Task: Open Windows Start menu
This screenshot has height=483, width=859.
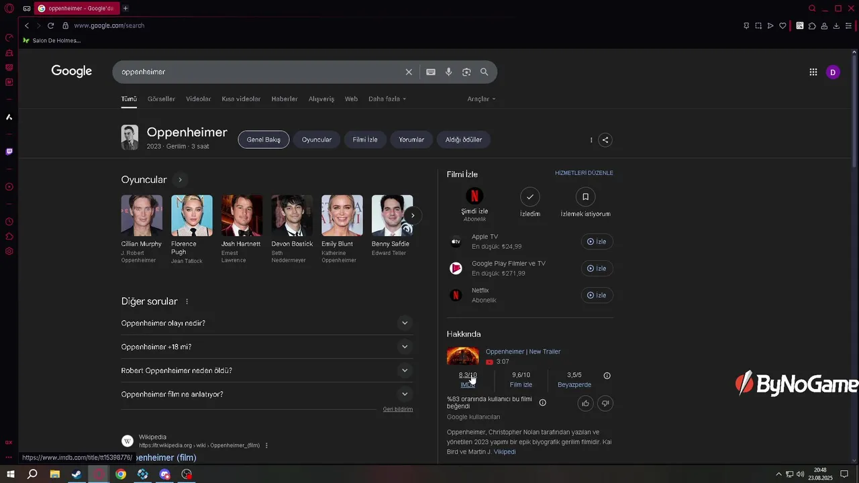Action: pos(11,474)
